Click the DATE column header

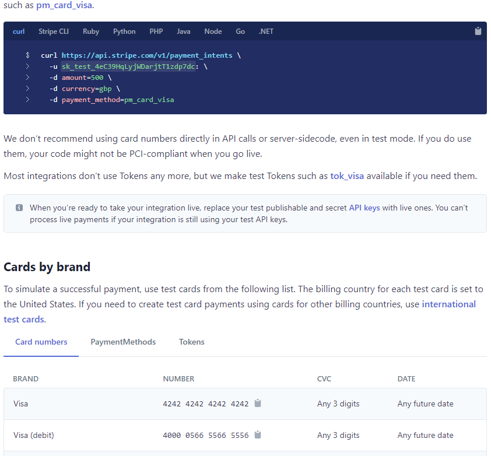click(x=406, y=378)
